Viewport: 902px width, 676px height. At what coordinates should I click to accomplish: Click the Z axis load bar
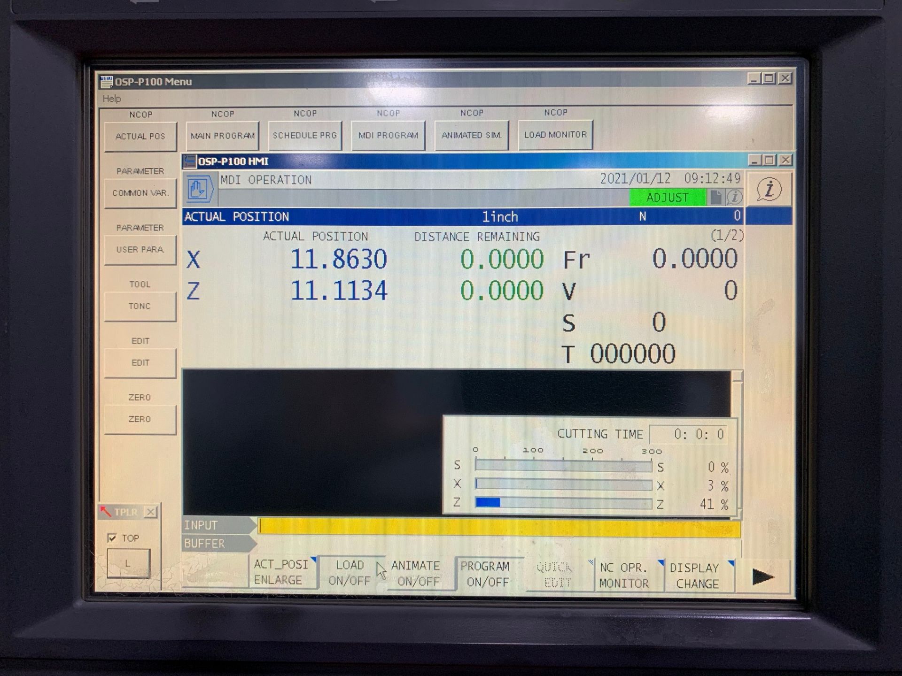point(563,503)
